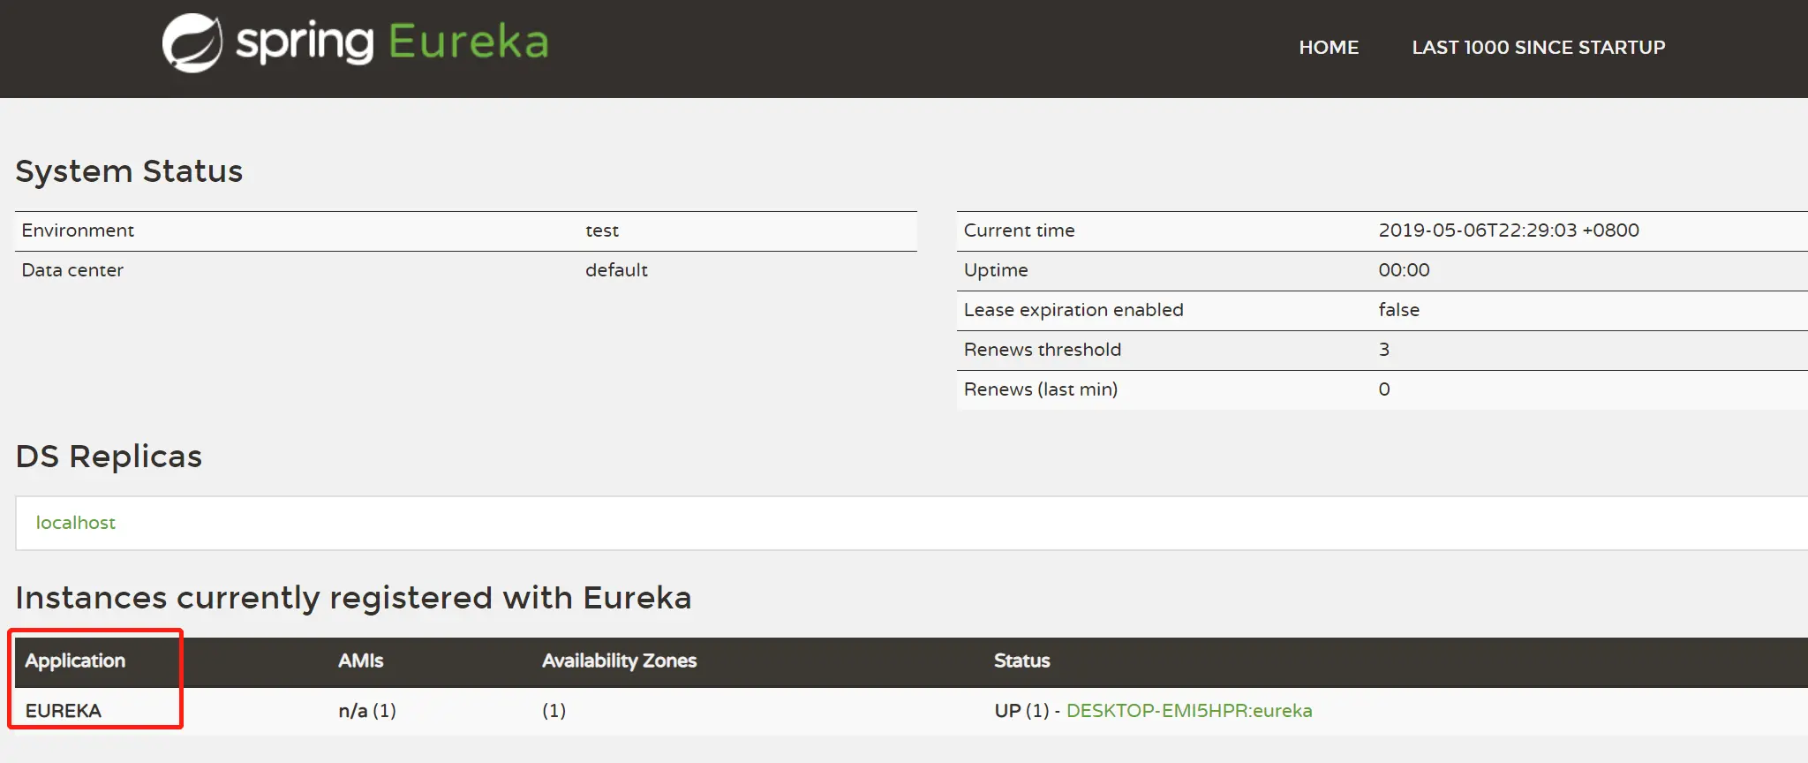
Task: Click the System Status heading
Action: pos(129,171)
